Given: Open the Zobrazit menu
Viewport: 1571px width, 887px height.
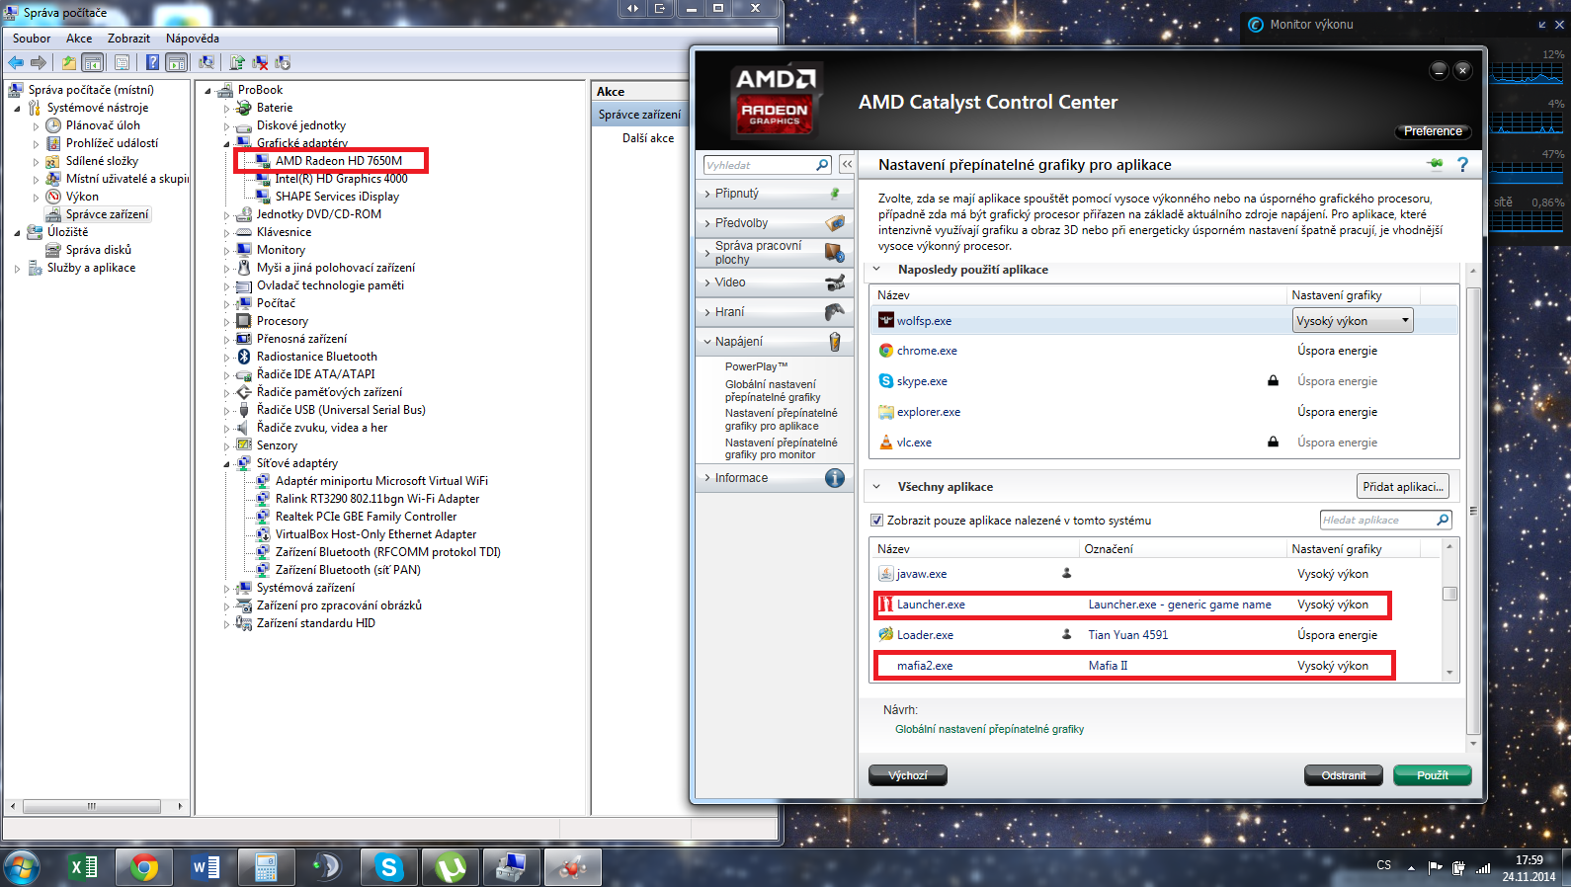Looking at the screenshot, I should point(128,39).
